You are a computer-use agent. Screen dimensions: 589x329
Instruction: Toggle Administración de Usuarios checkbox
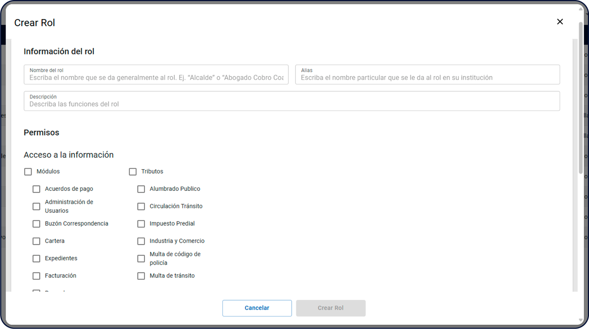pyautogui.click(x=36, y=206)
